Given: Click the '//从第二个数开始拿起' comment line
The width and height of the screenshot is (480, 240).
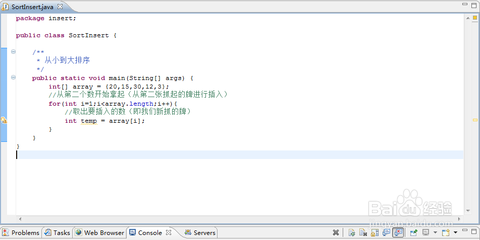Looking at the screenshot, I should coord(138,95).
